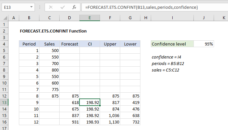Click into the formula bar text
The width and height of the screenshot is (228, 130).
click(141, 7)
